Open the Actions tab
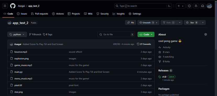Viewport: 217px width, 96px height. click(x=58, y=14)
